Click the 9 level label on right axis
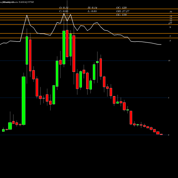This screenshot has width=178, height=178. tap(170, 27)
